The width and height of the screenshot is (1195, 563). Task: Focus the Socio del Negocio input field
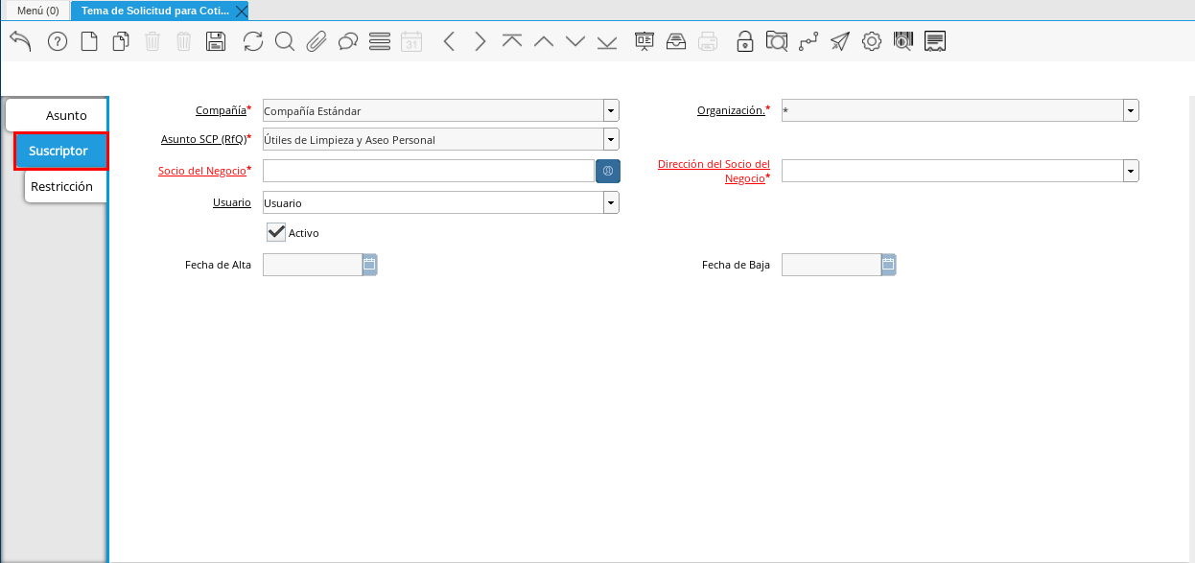click(429, 171)
